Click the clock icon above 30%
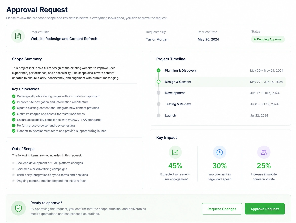 tap(219, 152)
